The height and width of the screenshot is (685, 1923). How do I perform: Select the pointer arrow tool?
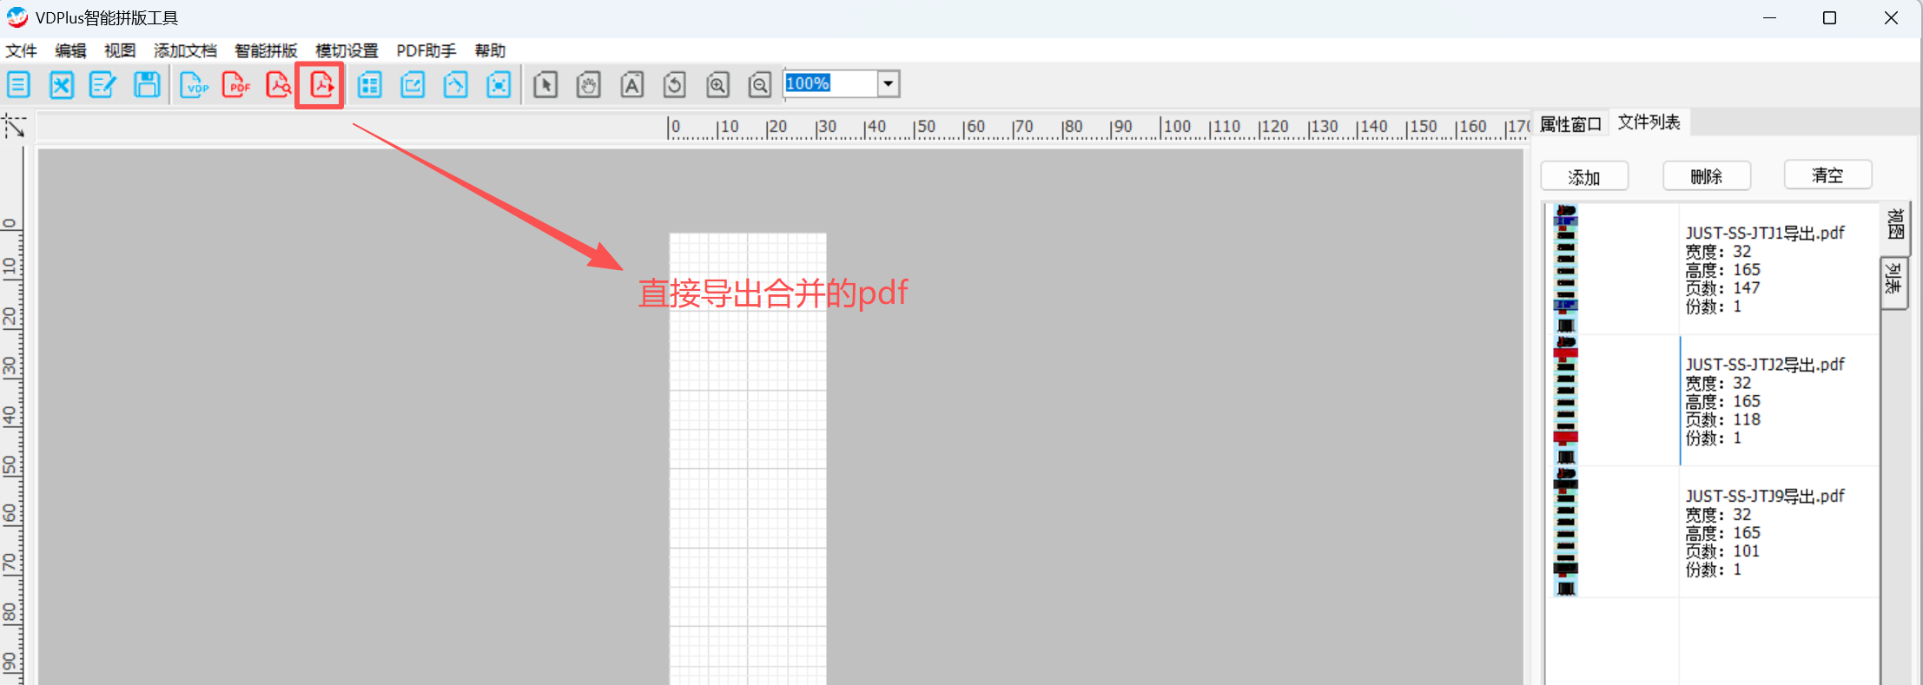point(545,85)
